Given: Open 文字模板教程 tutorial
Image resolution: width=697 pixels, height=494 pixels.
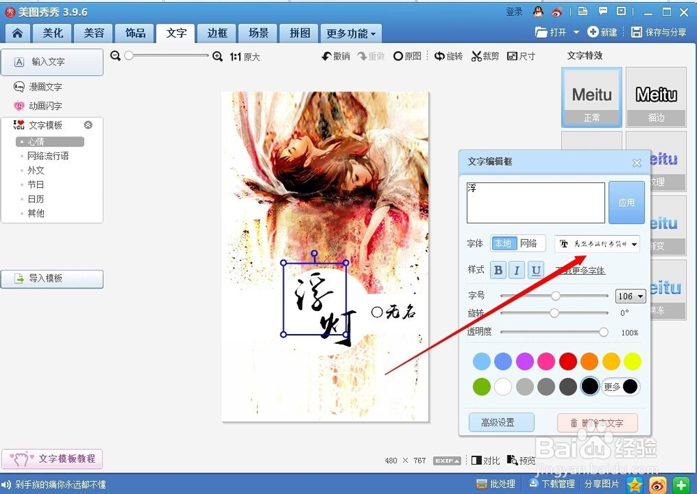Looking at the screenshot, I should tap(52, 459).
